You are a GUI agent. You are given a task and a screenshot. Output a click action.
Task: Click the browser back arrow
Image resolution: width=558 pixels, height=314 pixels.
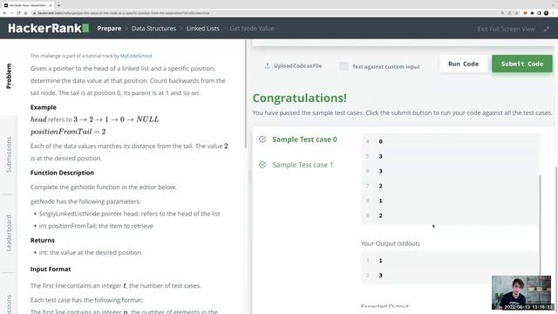4,13
